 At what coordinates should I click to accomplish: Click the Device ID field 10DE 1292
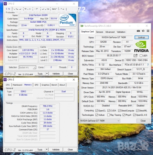pyautogui.click(x=137, y=60)
